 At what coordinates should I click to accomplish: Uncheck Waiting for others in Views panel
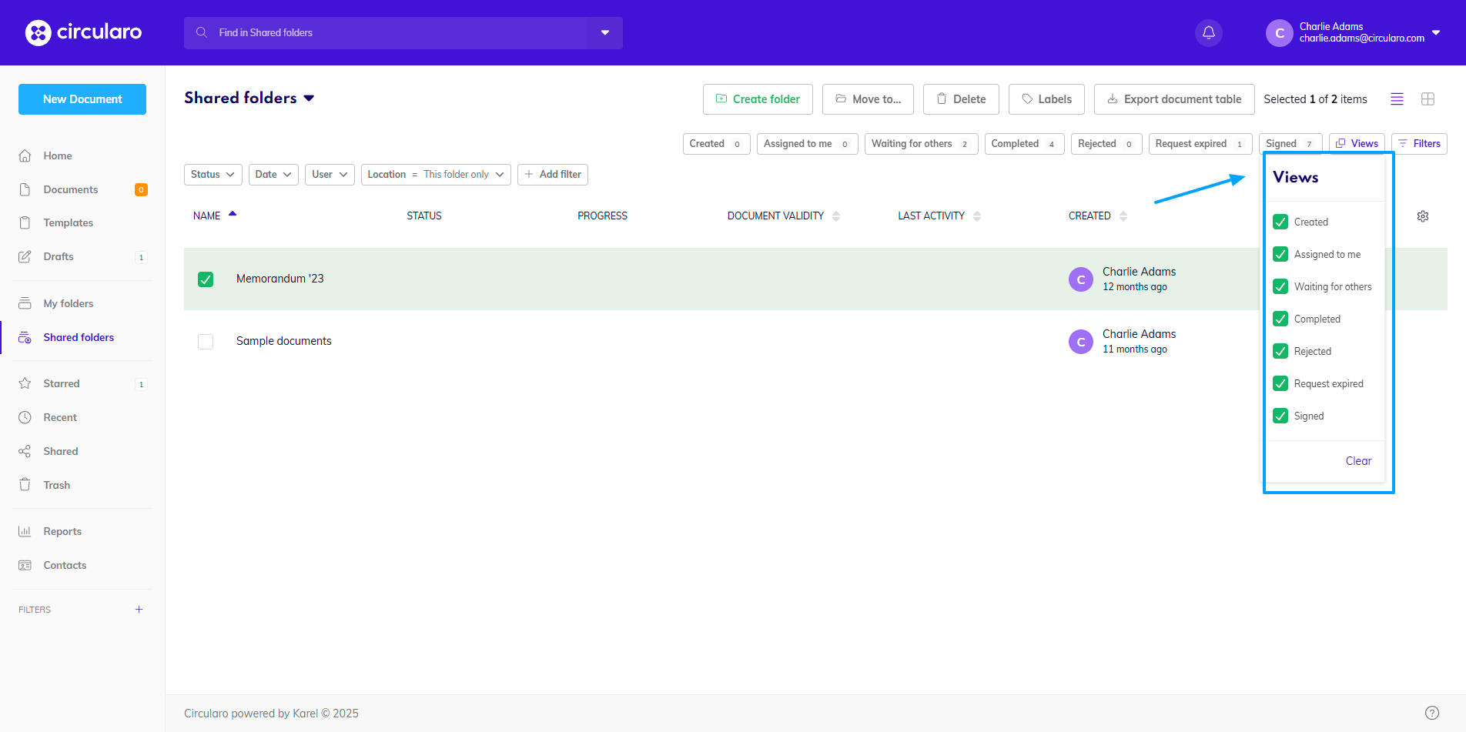pyautogui.click(x=1280, y=286)
